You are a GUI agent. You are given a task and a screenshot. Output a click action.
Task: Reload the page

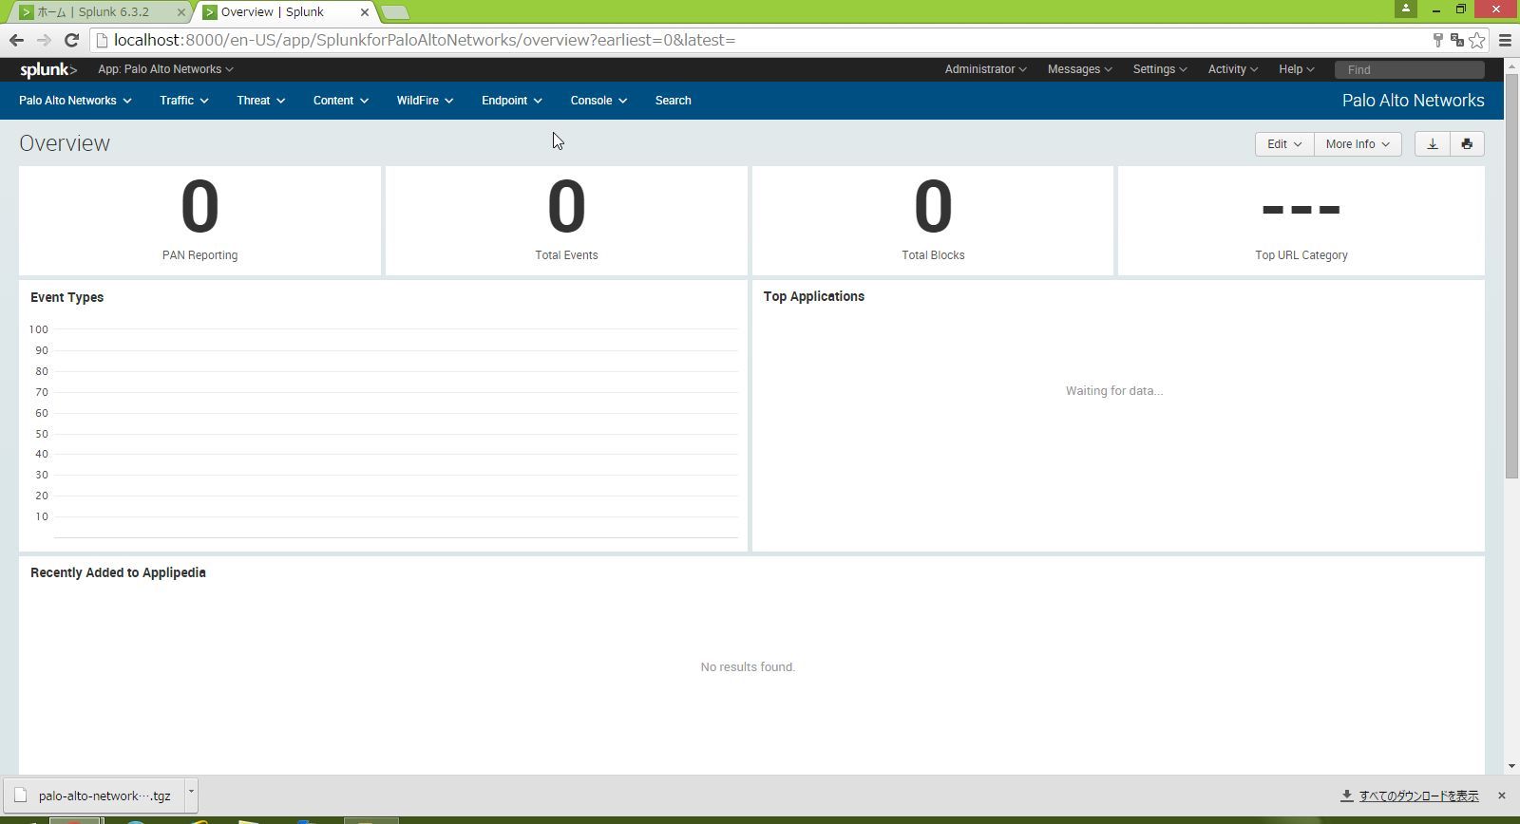71,40
